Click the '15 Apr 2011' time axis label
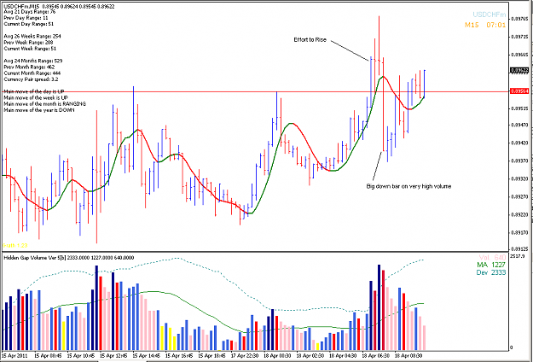This screenshot has width=533, height=362. pos(15,355)
